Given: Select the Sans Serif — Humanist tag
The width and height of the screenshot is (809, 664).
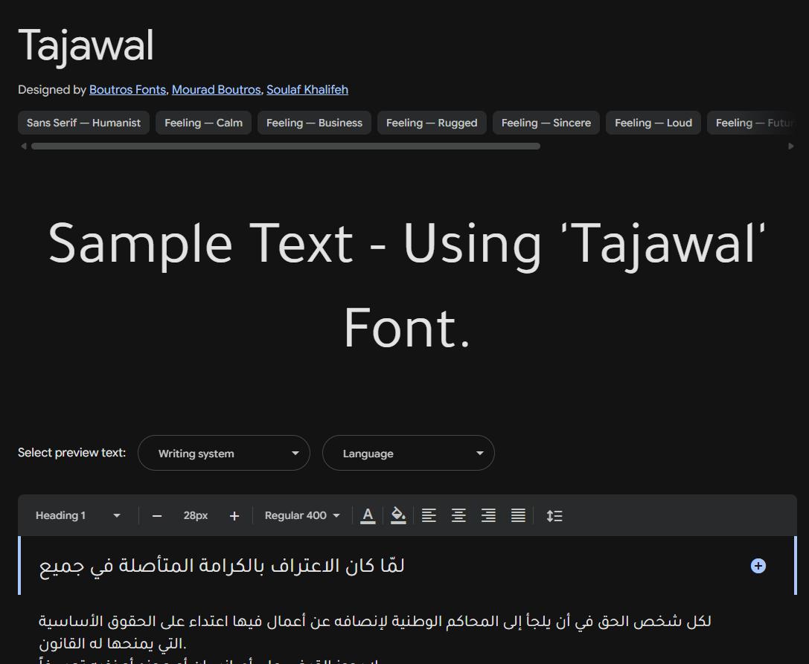Looking at the screenshot, I should click(x=83, y=123).
